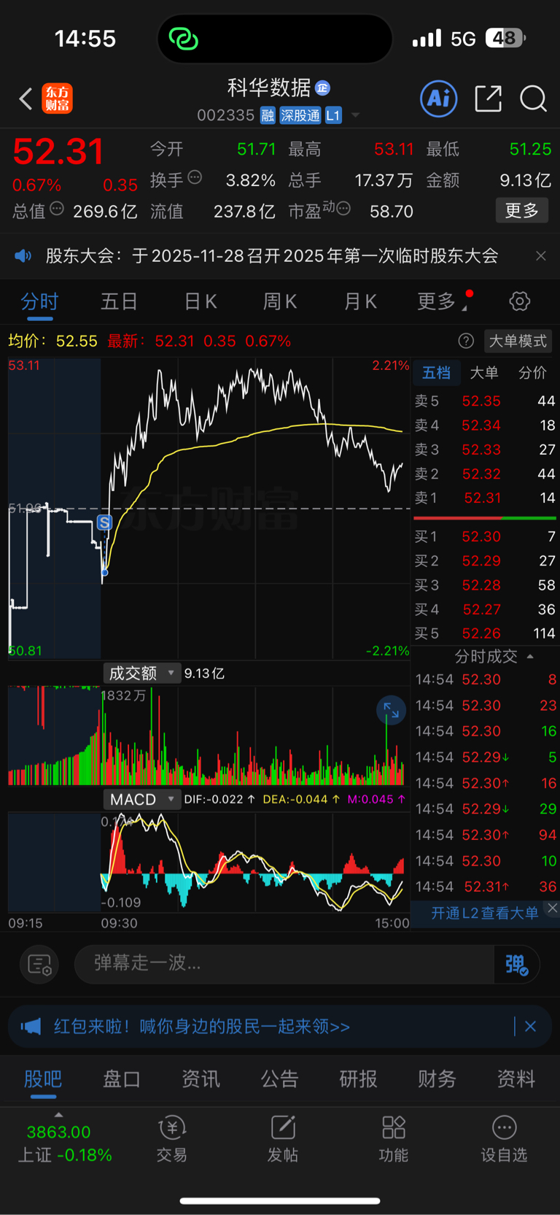Switch to the 财务 tab

pyautogui.click(x=437, y=1079)
